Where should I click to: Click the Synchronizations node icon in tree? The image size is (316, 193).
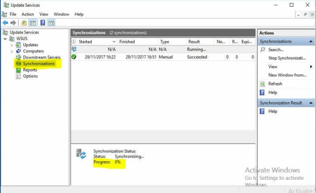(x=18, y=63)
